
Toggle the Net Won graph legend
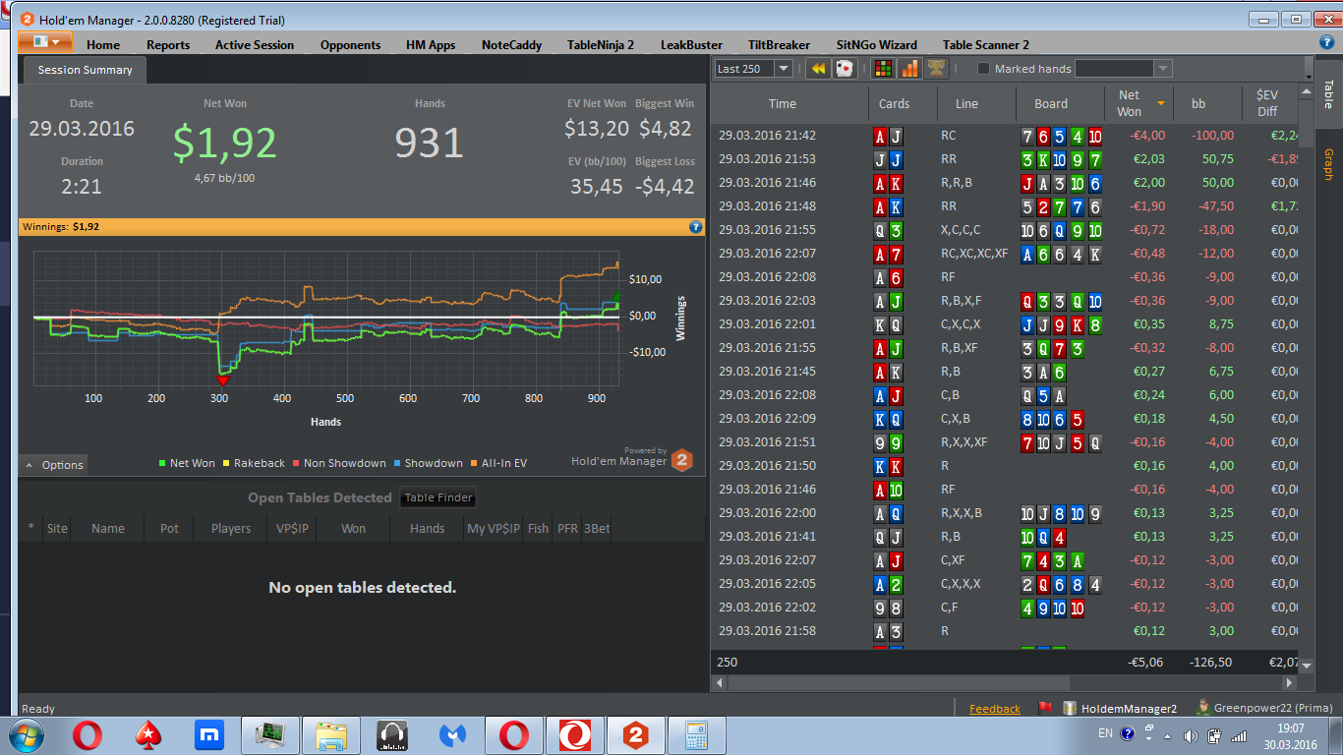186,463
